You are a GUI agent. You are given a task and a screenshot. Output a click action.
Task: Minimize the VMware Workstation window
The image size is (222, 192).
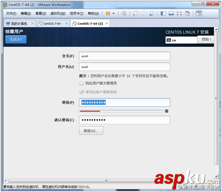[x=196, y=4]
